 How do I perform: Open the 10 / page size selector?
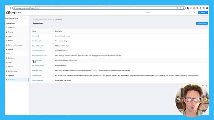click(205, 86)
